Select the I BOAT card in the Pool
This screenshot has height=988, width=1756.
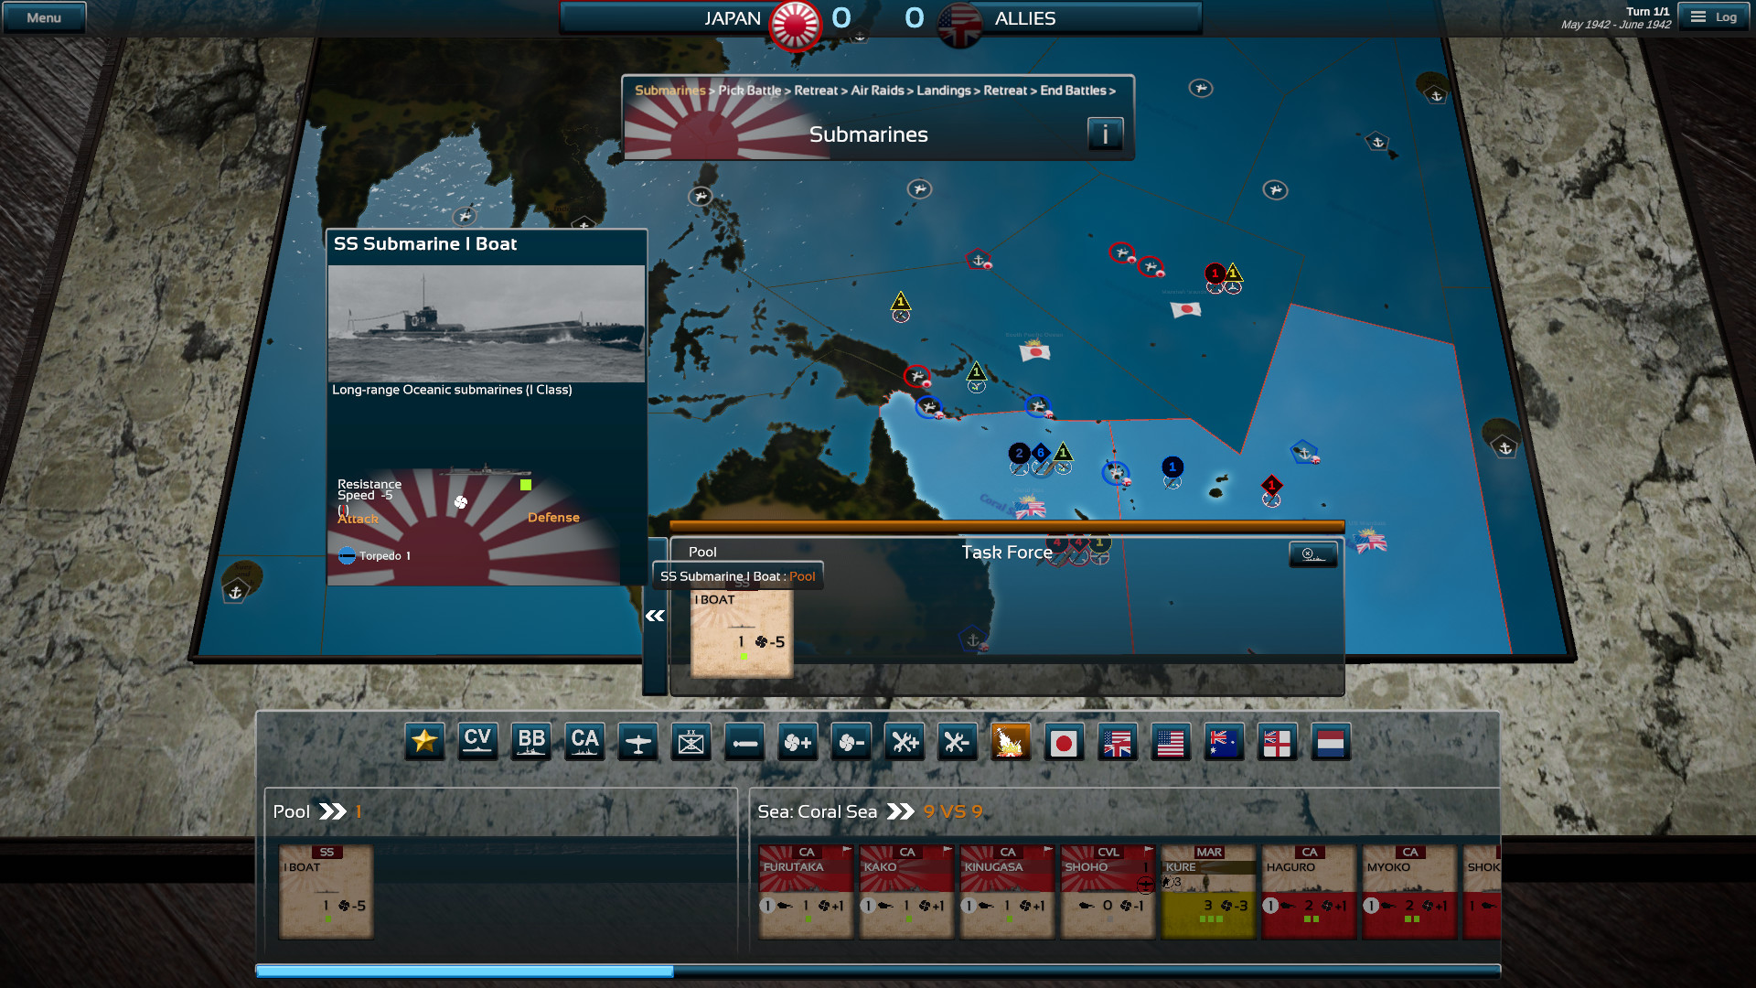point(326,890)
